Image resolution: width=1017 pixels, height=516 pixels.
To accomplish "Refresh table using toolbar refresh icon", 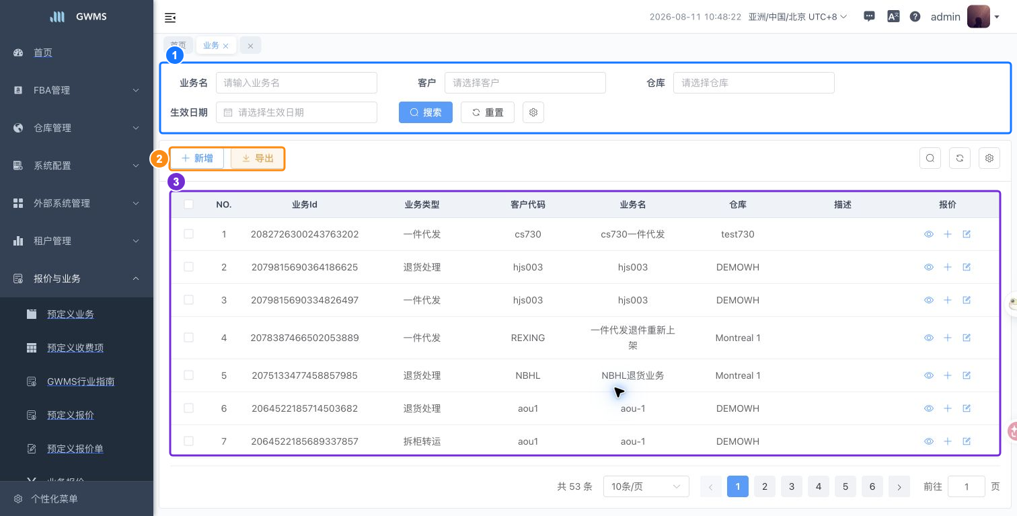I will (960, 158).
